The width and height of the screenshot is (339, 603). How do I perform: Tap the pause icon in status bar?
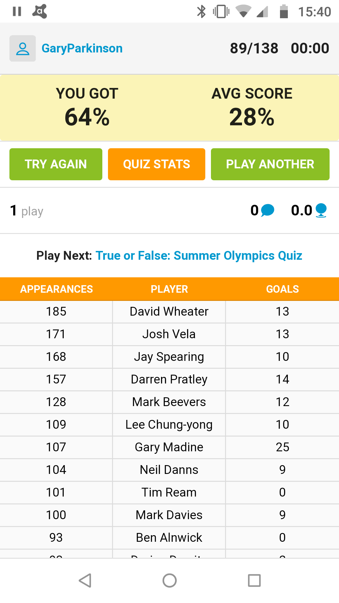[x=17, y=12]
